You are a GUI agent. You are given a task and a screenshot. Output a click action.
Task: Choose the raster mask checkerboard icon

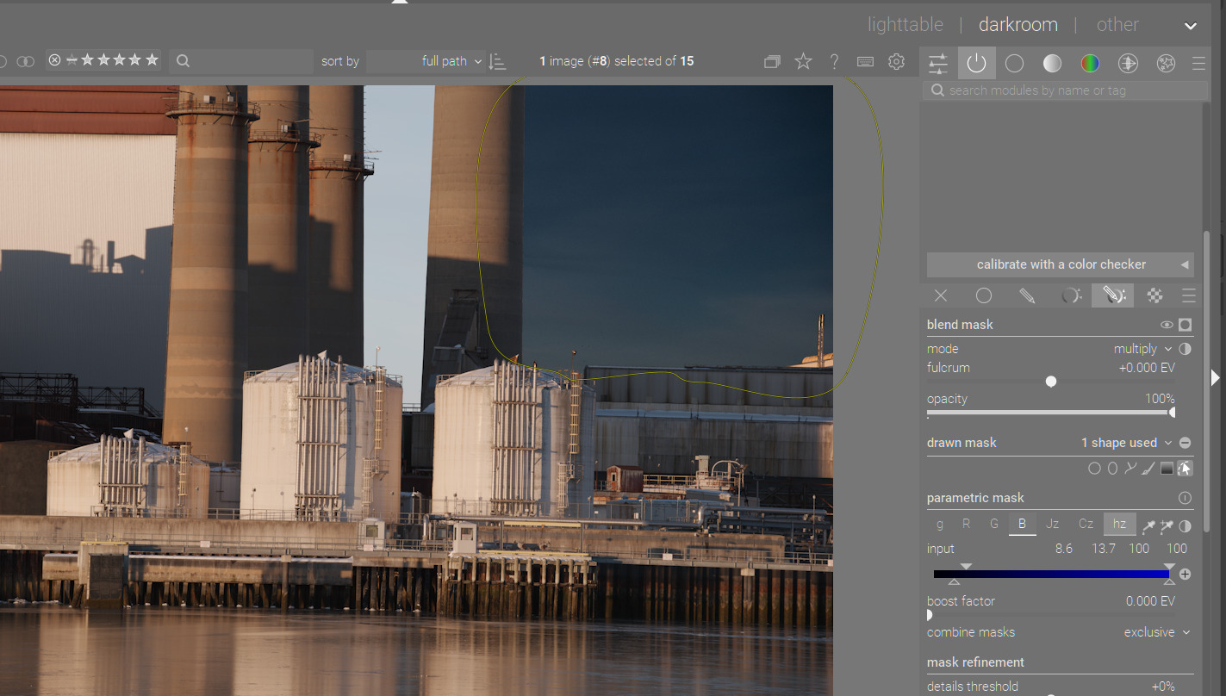1154,295
